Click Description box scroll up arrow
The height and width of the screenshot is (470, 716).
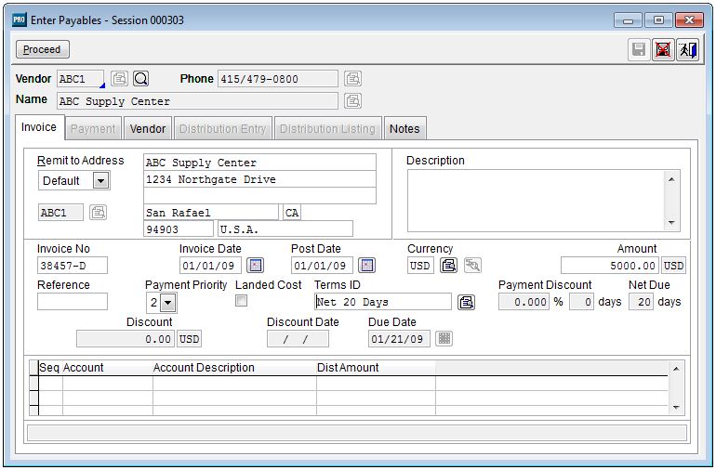[x=671, y=179]
